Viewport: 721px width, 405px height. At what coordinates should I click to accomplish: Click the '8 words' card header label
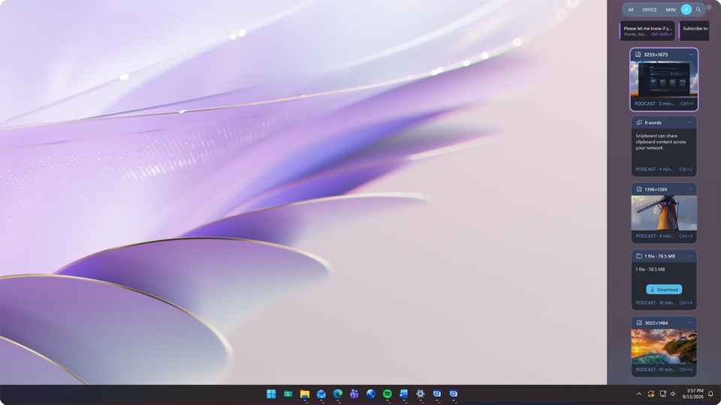[x=653, y=122]
